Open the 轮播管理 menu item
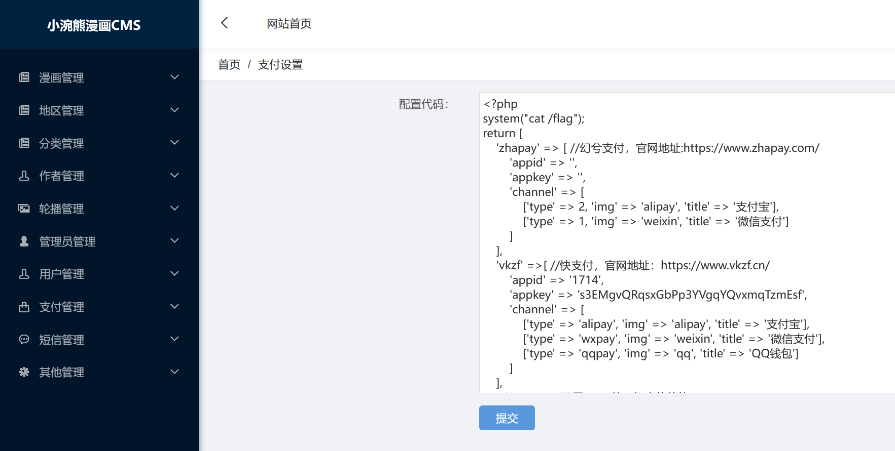Image resolution: width=895 pixels, height=451 pixels. (x=99, y=208)
